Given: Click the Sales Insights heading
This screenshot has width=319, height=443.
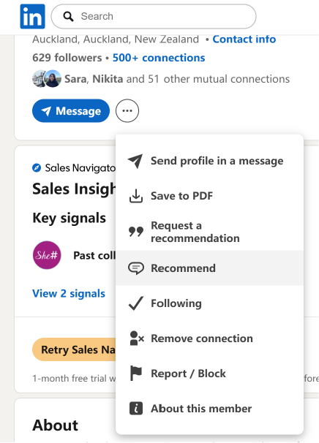Looking at the screenshot, I should coord(74,189).
